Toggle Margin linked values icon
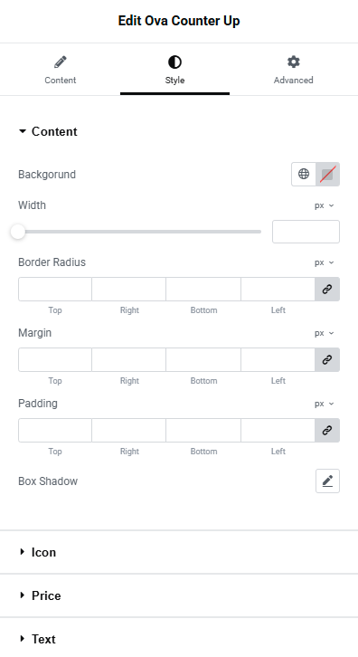 coord(327,359)
